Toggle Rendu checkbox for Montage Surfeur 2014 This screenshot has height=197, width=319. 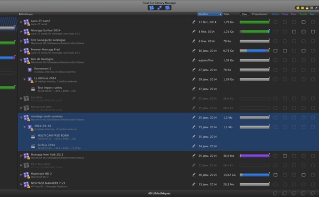[x=304, y=31]
